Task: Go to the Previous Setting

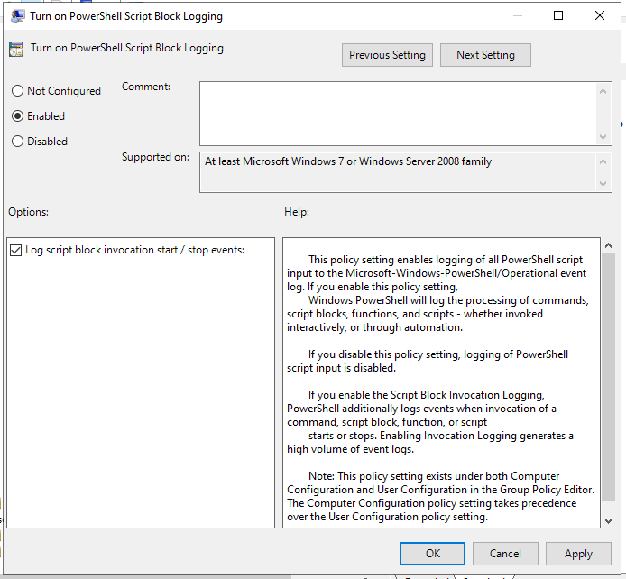Action: click(387, 55)
